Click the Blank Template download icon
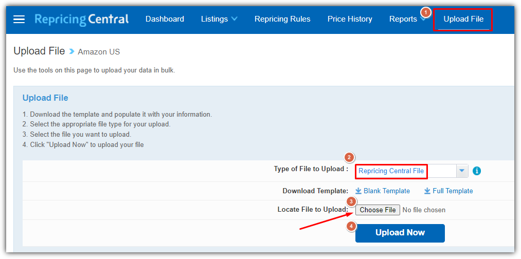Screen dimensions: 521x259 [358, 191]
